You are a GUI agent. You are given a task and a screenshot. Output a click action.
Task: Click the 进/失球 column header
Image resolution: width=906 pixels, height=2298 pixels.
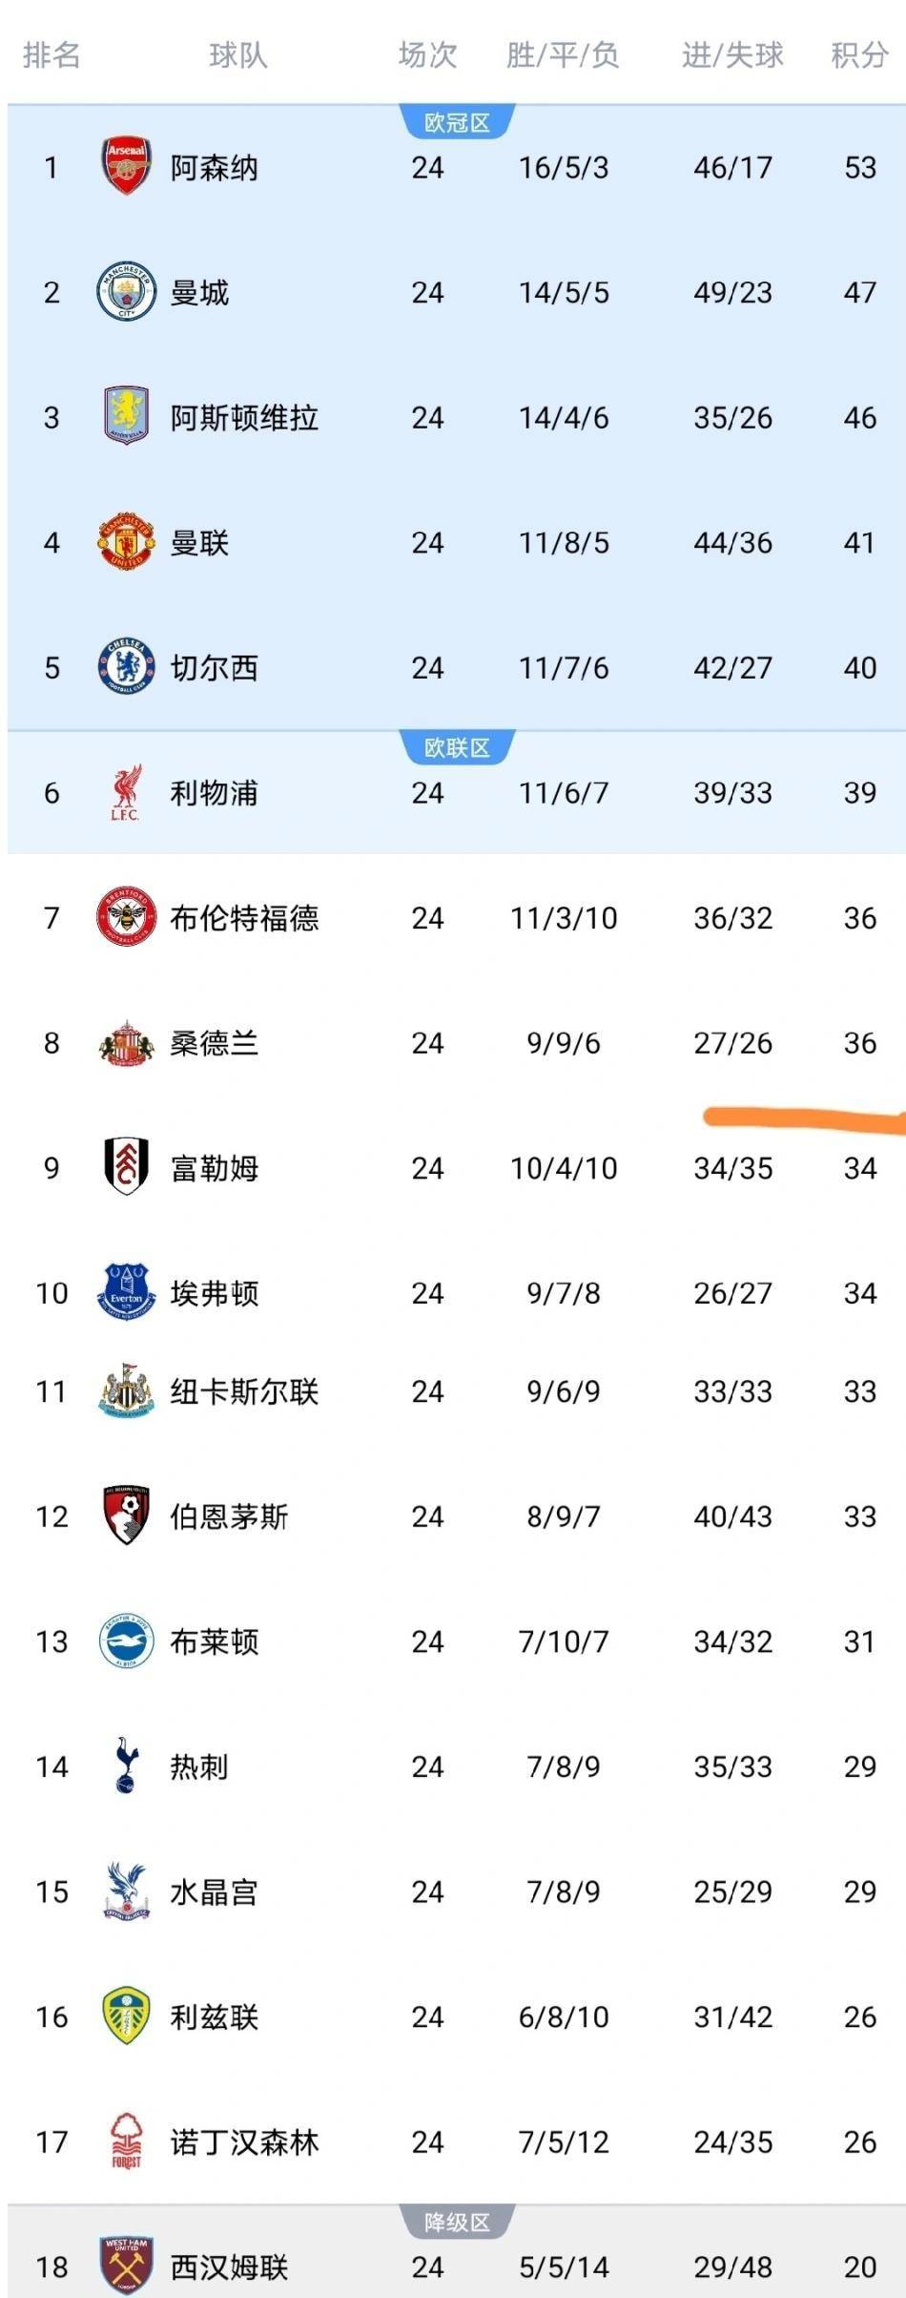(731, 55)
